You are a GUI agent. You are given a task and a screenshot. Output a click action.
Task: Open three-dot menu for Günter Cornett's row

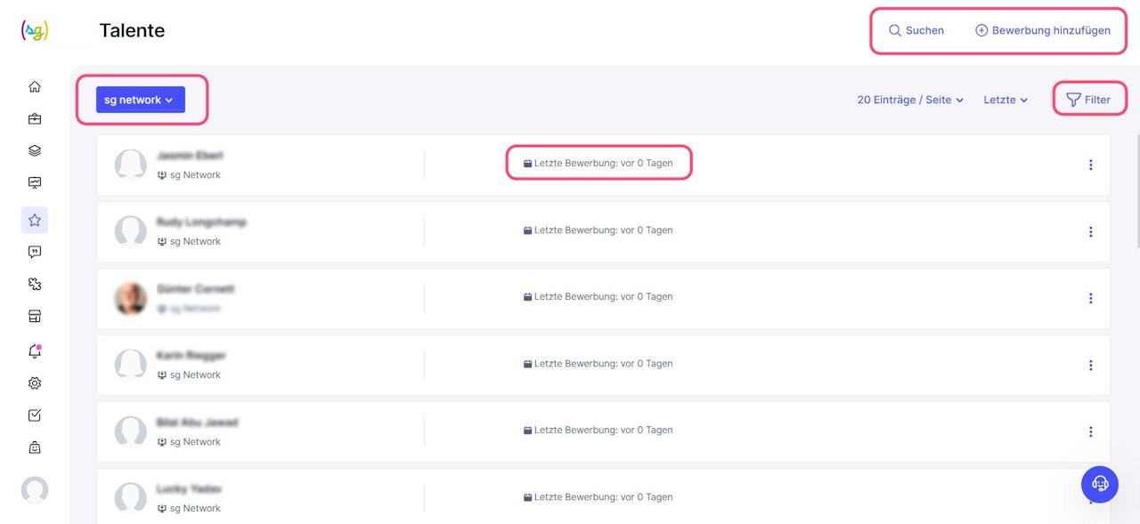1090,298
